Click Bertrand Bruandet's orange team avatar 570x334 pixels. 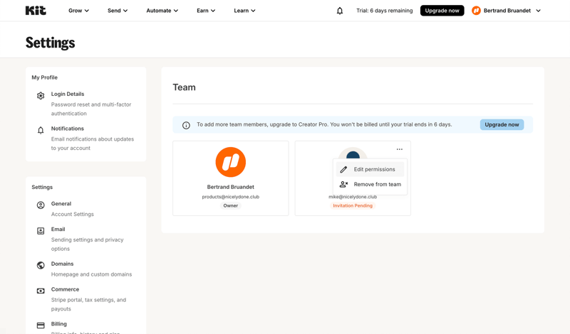click(230, 162)
